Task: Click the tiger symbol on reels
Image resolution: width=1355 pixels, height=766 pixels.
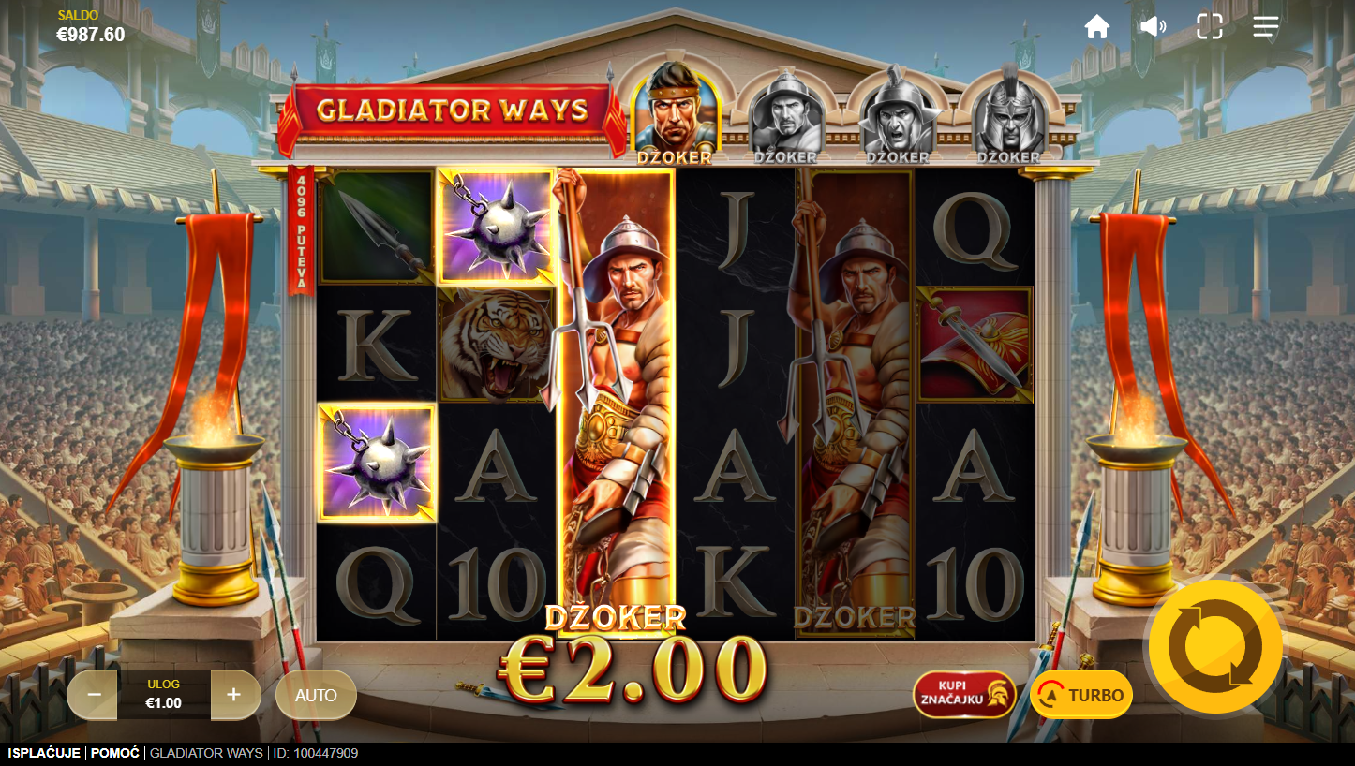Action: click(x=497, y=345)
